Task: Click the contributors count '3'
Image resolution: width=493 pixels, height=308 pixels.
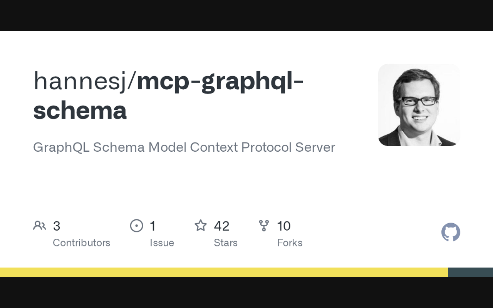Action: 57,226
